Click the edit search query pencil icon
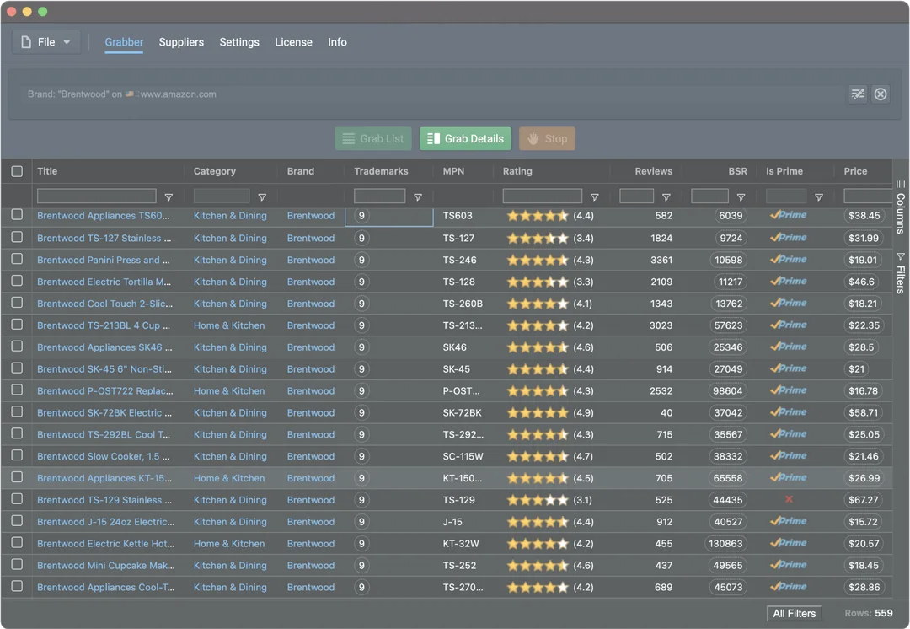 pos(858,94)
